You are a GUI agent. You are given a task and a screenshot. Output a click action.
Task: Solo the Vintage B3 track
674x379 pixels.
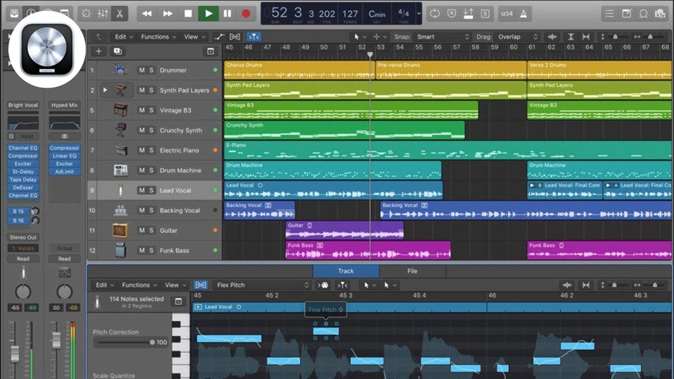[151, 110]
